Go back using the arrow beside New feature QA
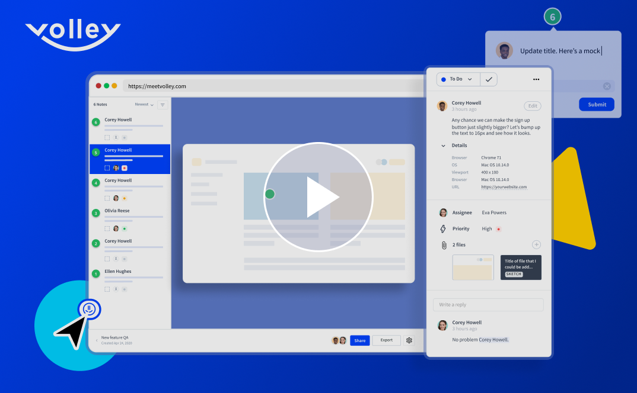Screen dimensions: 637x393 point(97,340)
